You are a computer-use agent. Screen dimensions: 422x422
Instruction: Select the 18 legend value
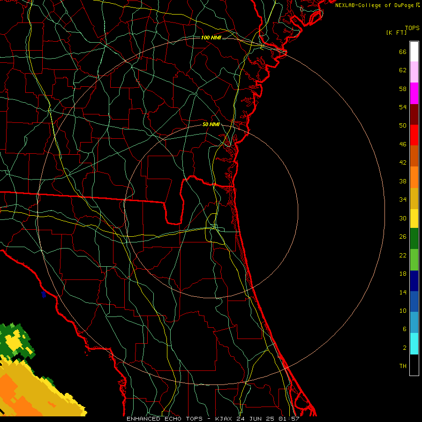(403, 274)
